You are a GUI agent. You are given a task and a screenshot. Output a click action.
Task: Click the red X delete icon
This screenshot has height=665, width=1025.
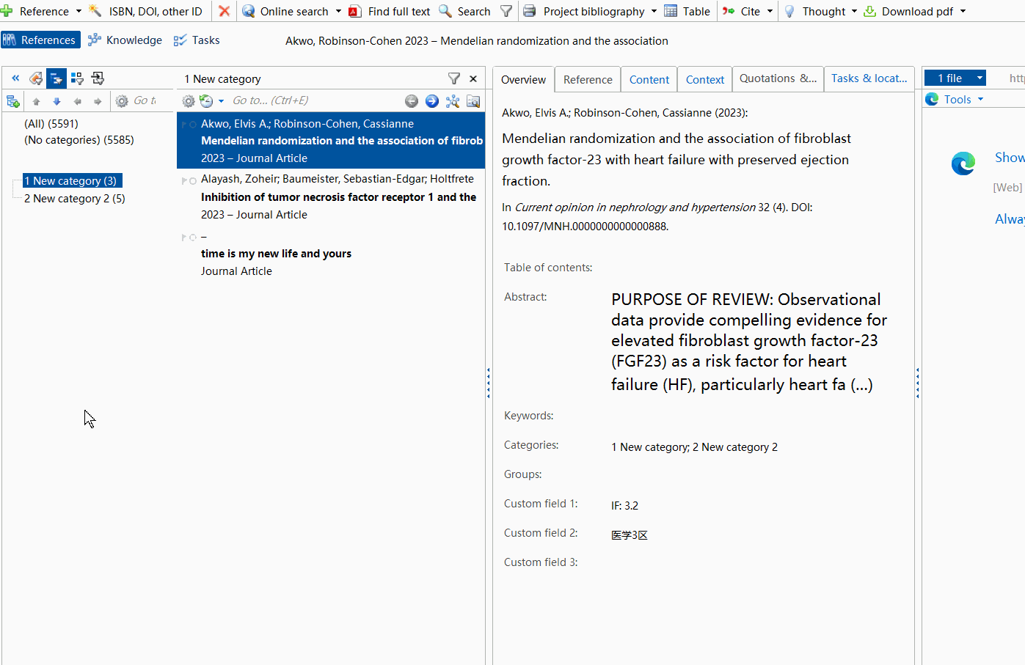225,11
